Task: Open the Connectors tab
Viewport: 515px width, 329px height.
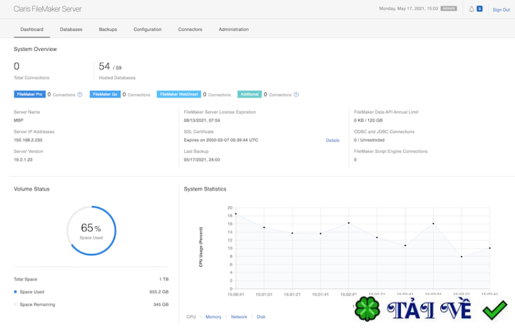Action: point(190,30)
